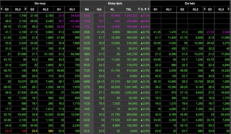Screen dimensions: 231x134
Task: Click VCB matched price 78.5
Action: [x=101, y=103]
